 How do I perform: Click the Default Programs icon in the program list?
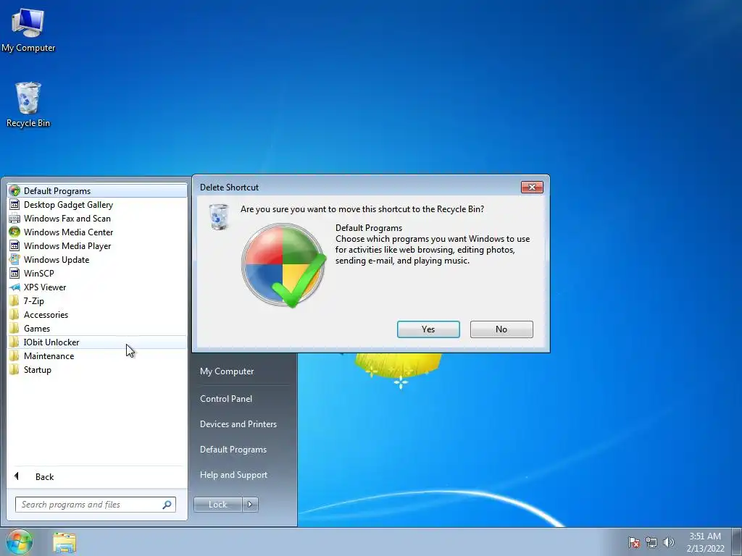14,191
